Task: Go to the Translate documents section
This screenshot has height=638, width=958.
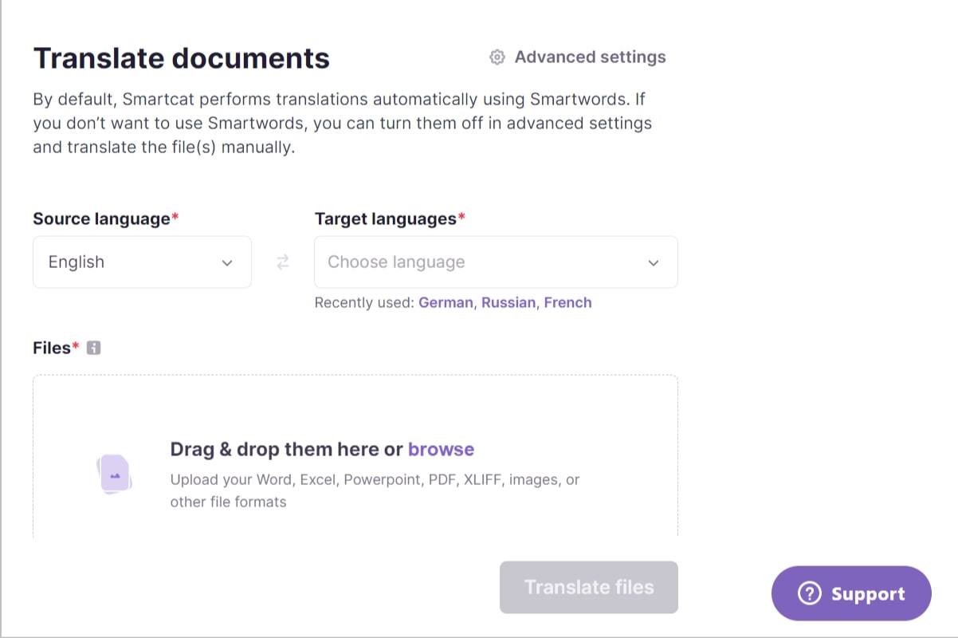Action: [181, 57]
